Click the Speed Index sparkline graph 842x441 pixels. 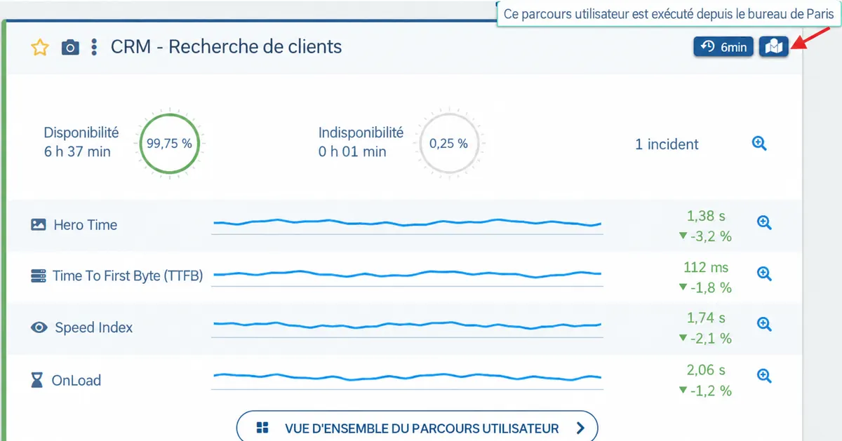point(408,327)
